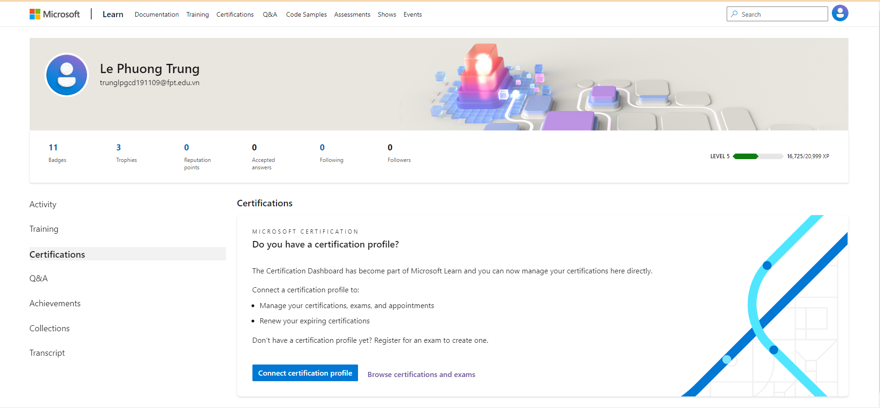This screenshot has height=408, width=880.
Task: Click the Certifications section heading
Action: click(265, 203)
